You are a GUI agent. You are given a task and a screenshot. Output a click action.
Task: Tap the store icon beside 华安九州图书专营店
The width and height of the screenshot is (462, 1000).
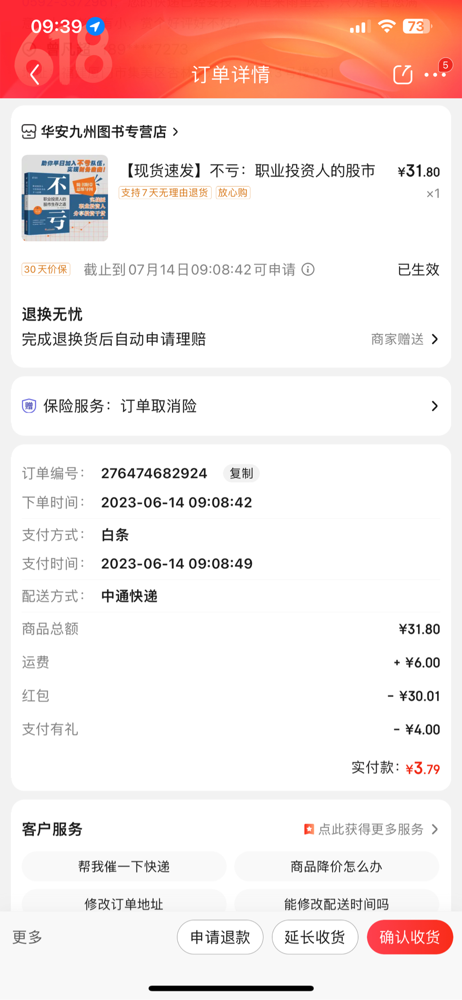pos(29,132)
